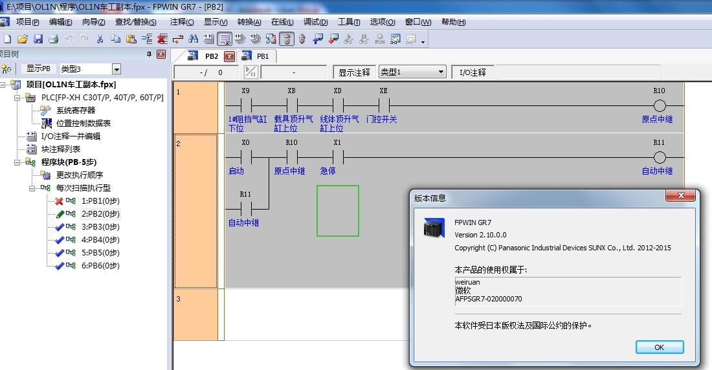Select 3:PB3(0步) in the tree
This screenshot has width=712, height=370.
pyautogui.click(x=100, y=226)
